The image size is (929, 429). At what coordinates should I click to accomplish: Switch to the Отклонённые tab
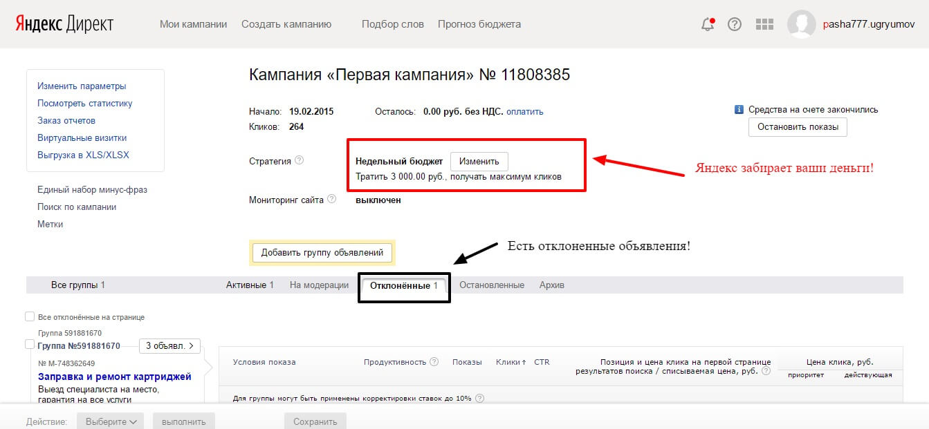tap(404, 286)
